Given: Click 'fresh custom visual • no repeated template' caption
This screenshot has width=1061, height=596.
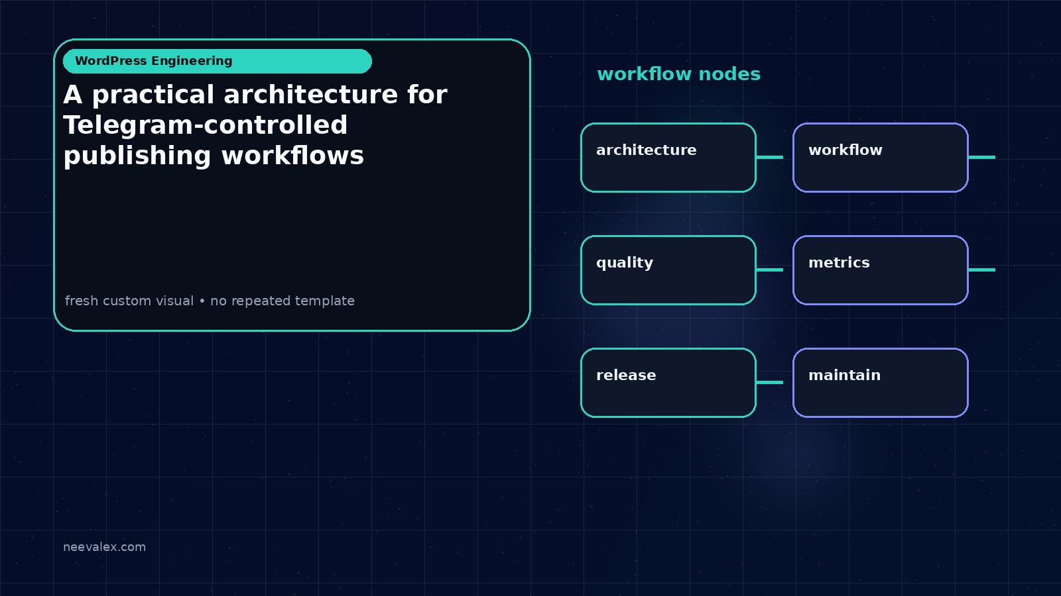Looking at the screenshot, I should 210,301.
